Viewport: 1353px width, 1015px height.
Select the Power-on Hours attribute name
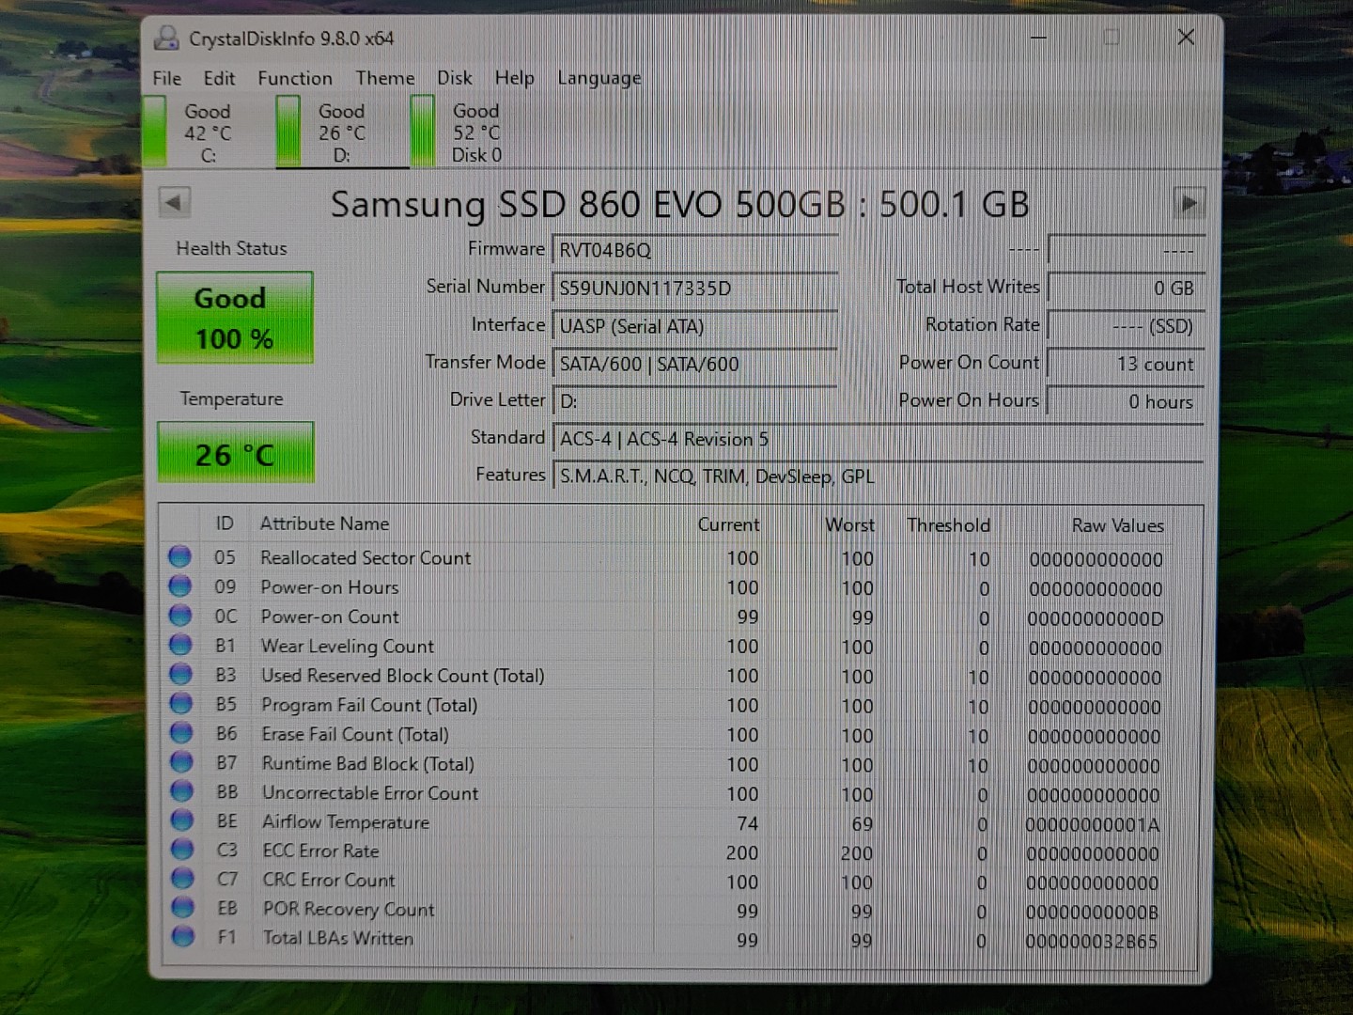click(330, 587)
